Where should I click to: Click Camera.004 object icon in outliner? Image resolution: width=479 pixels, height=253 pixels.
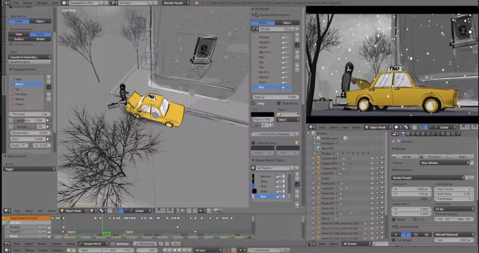point(318,158)
